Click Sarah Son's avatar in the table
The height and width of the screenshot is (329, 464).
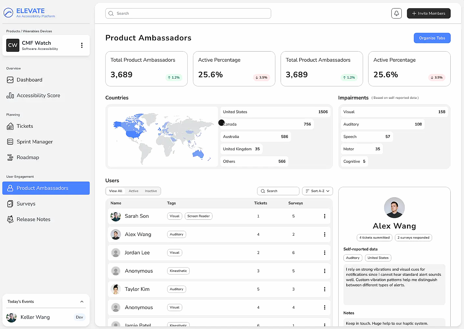pos(116,216)
